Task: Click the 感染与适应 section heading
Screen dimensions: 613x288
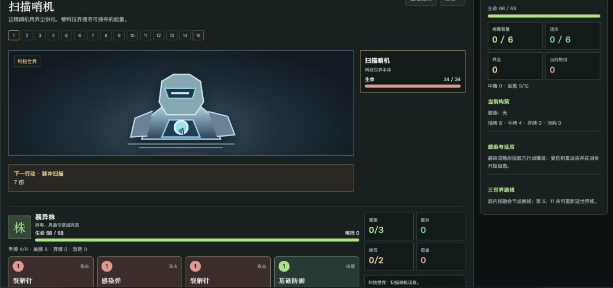Action: (x=501, y=147)
